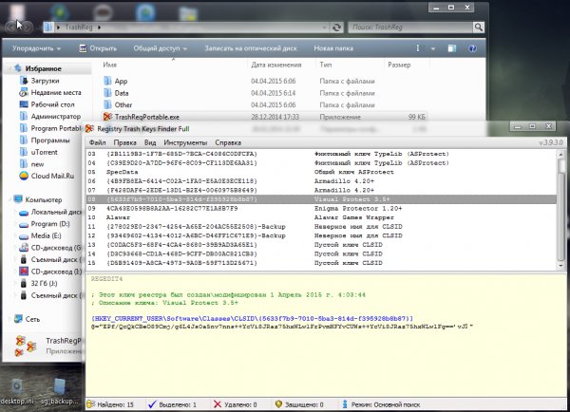This screenshot has width=570, height=412.
Task: Open uTorrent folder in the sidebar
Action: point(44,152)
